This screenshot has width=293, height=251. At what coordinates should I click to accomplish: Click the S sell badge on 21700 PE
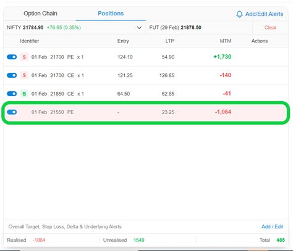click(x=24, y=57)
